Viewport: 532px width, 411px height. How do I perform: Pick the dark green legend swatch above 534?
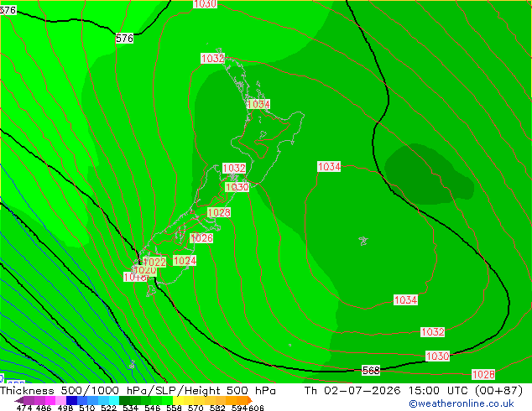tap(124, 400)
